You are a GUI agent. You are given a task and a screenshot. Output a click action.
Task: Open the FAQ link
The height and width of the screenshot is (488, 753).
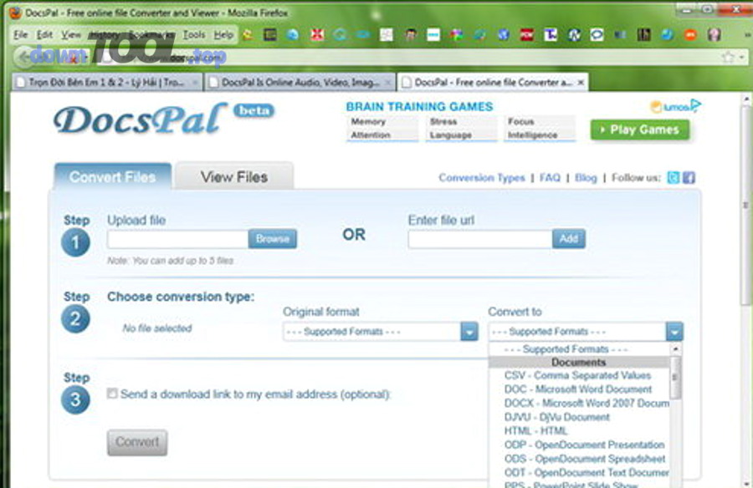[x=550, y=178]
